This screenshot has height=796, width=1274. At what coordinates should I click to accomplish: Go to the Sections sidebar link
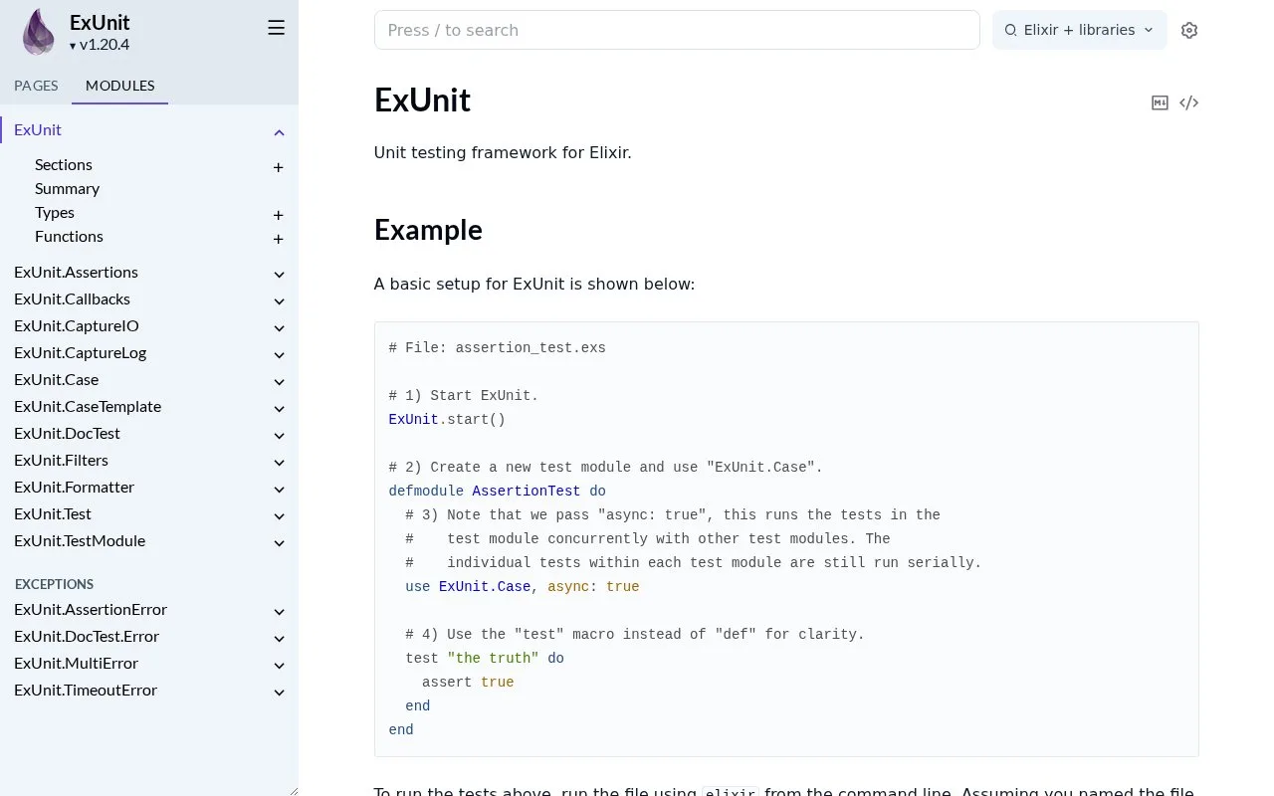(x=64, y=164)
